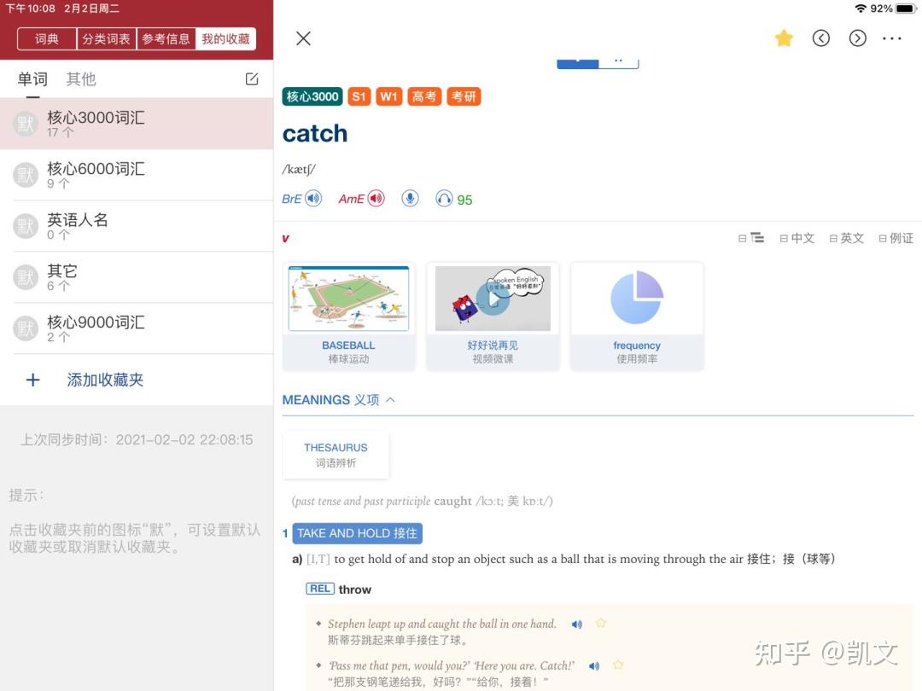The width and height of the screenshot is (922, 691).
Task: Open the three-dot more options menu
Action: (x=891, y=38)
